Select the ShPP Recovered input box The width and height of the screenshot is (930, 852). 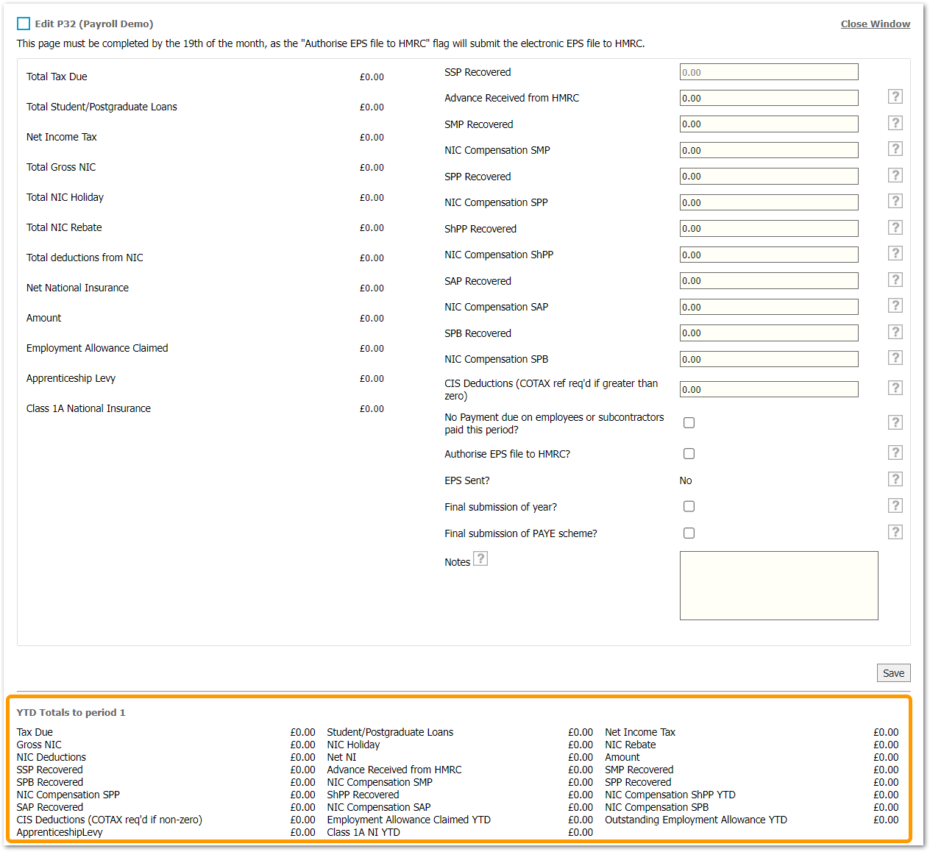[768, 229]
